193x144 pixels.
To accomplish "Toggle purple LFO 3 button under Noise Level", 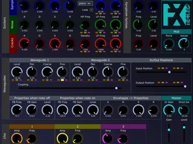I will click(119, 33).
